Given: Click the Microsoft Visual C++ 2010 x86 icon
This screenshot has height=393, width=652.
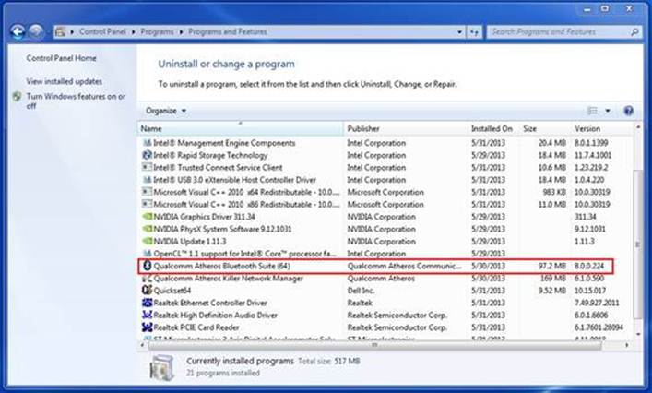Looking at the screenshot, I should [147, 205].
